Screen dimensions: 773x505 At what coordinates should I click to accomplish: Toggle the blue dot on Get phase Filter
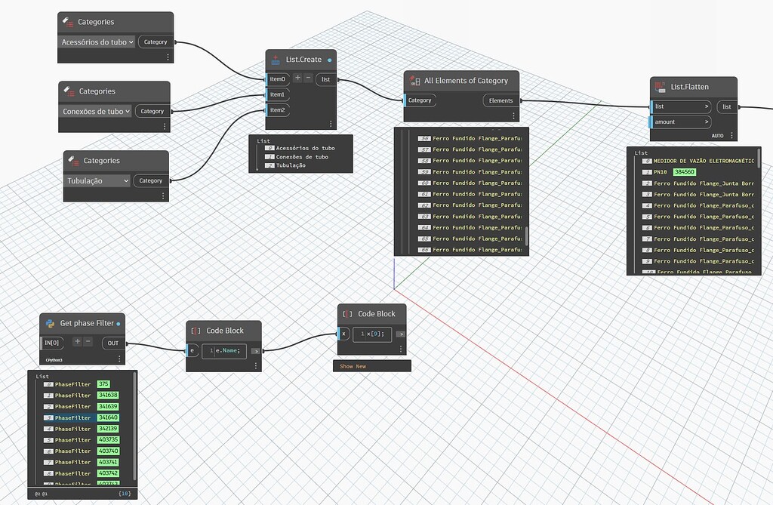pyautogui.click(x=119, y=322)
